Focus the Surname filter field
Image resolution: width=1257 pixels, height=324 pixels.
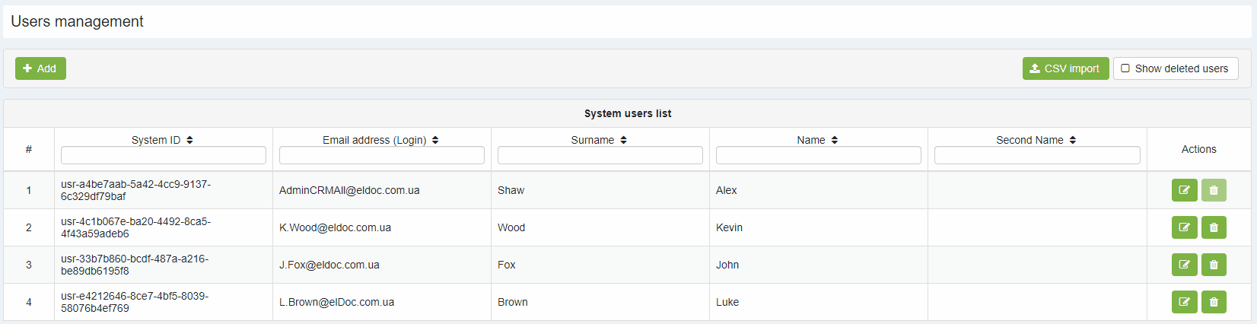click(x=600, y=155)
